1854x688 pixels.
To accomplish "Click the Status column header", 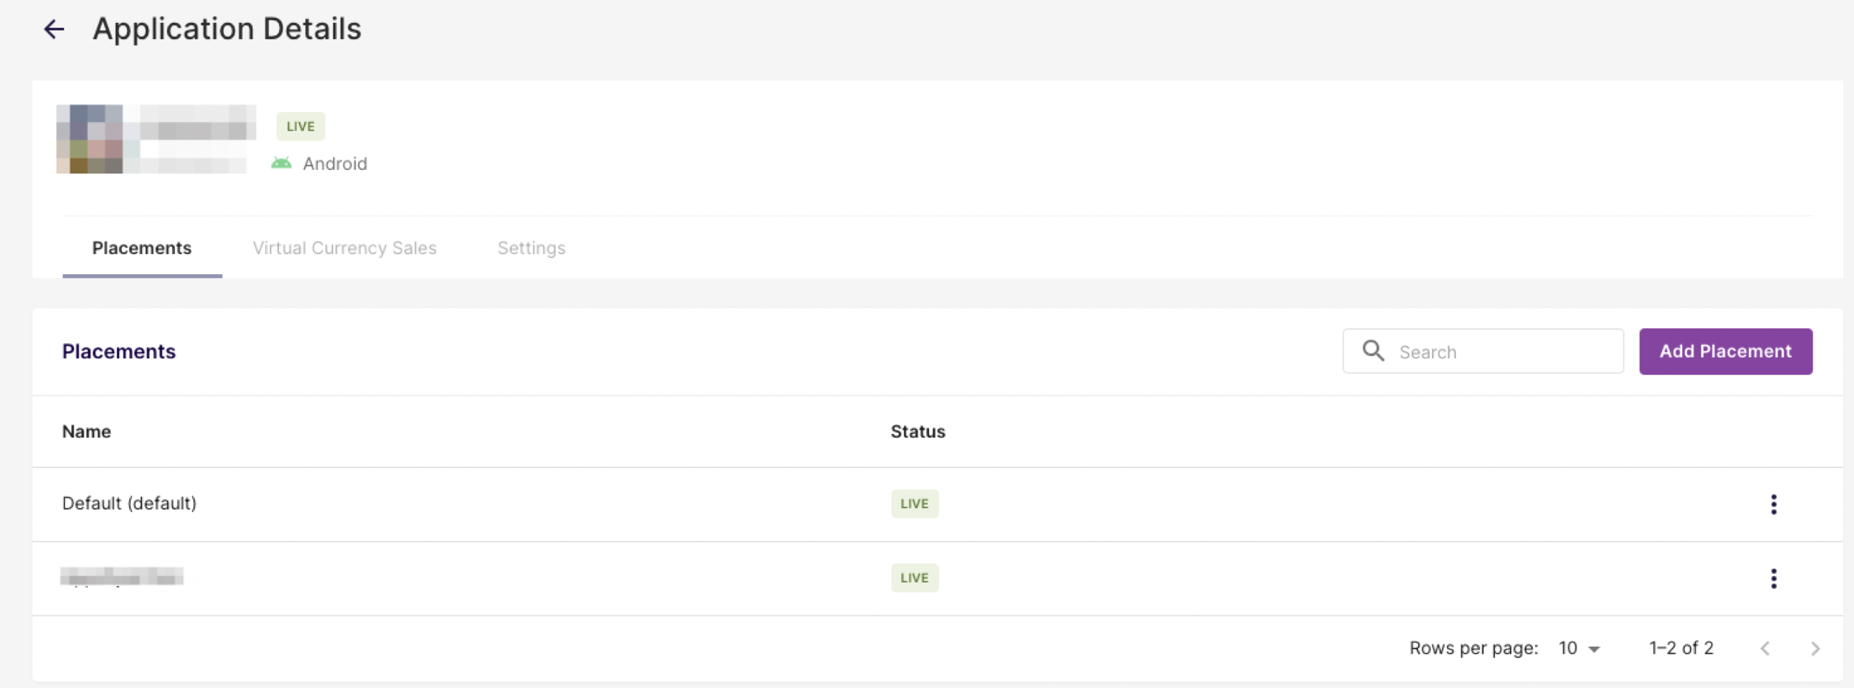I will 918,432.
